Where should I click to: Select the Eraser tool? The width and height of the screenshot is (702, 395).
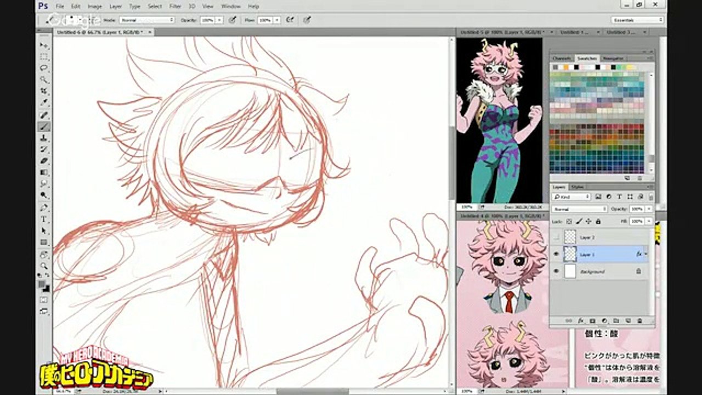[x=44, y=161]
